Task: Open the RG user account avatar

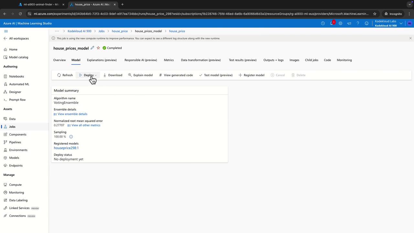Action: 410,23
